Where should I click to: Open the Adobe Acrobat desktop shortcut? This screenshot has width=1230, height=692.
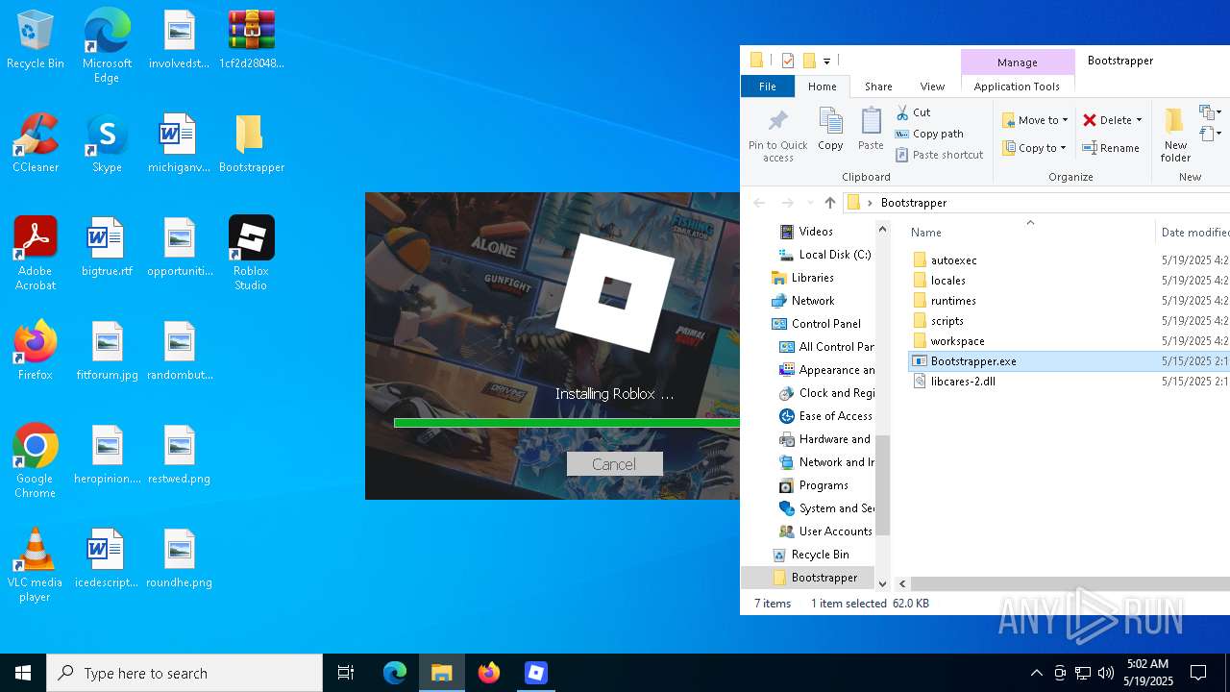pyautogui.click(x=35, y=254)
